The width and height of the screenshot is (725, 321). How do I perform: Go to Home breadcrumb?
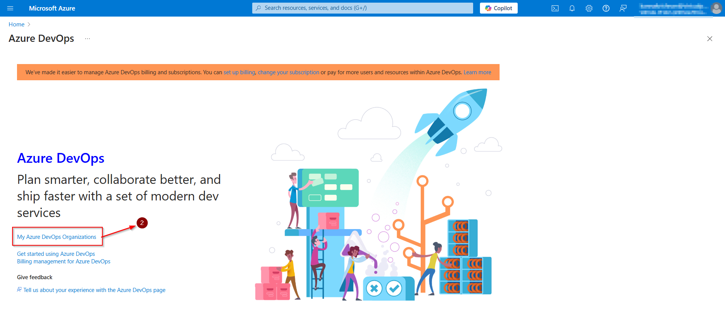click(17, 24)
